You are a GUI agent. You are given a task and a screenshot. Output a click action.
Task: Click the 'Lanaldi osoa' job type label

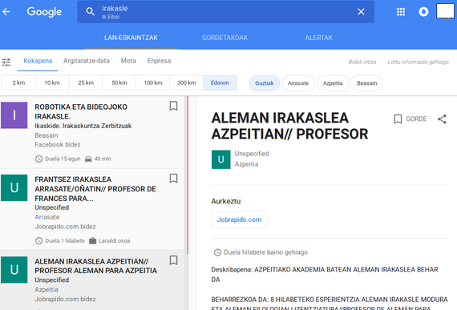[110, 241]
